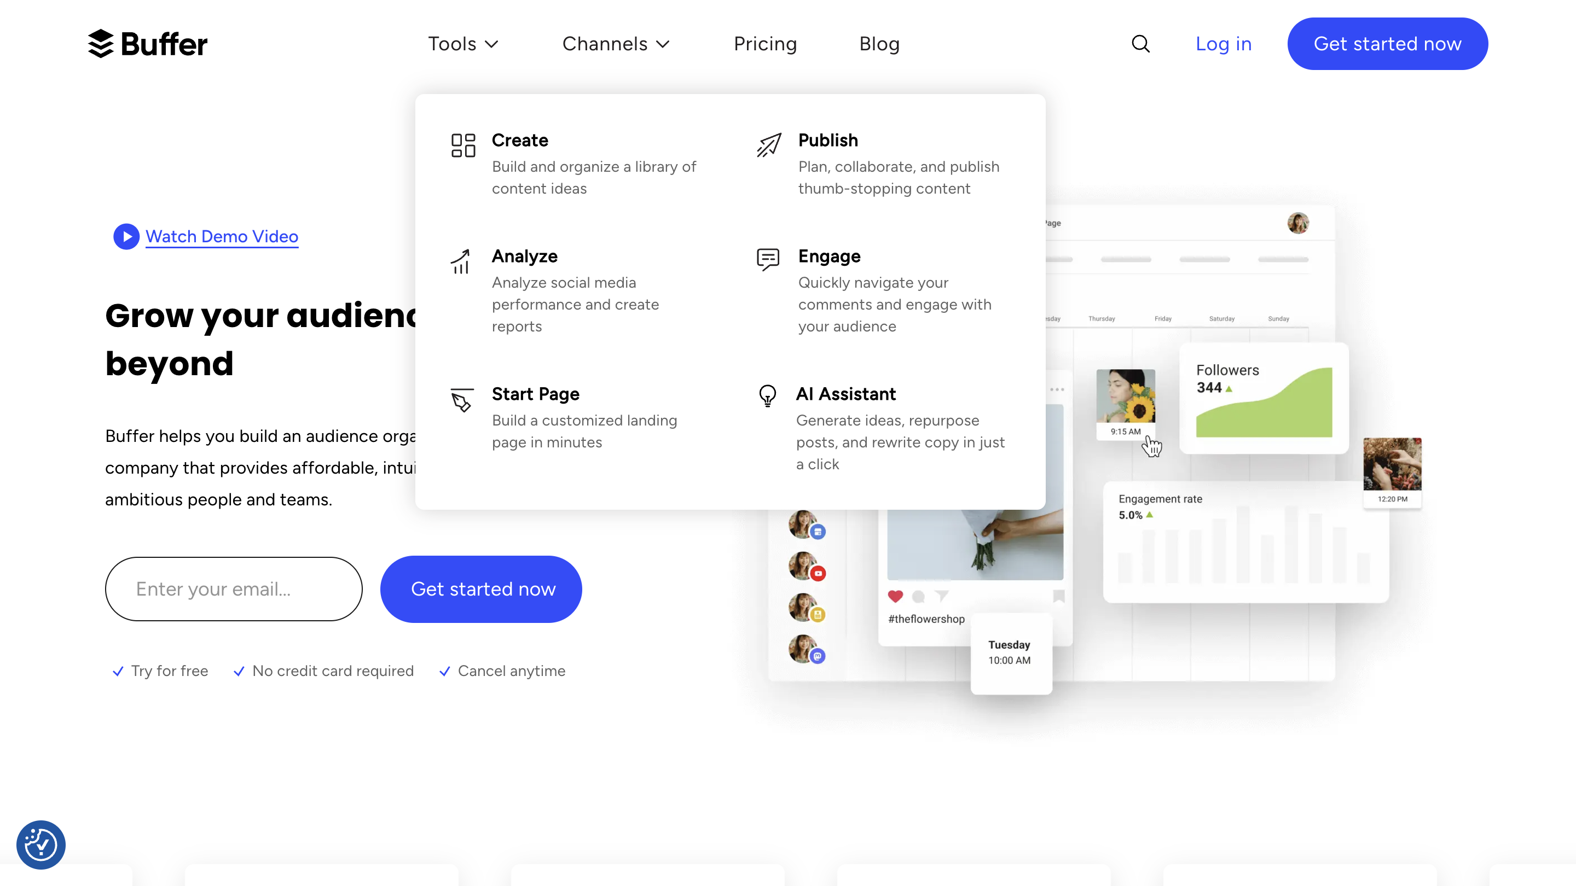Click the Get started now button

(x=1388, y=44)
